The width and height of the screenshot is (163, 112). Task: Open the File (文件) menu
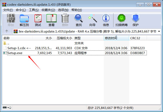point(8,10)
